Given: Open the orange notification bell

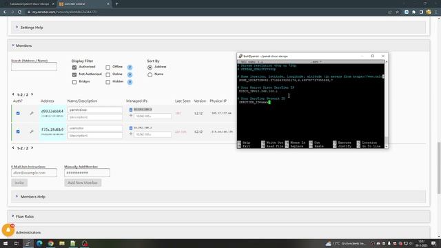Looking at the screenshot, I should point(8,230).
